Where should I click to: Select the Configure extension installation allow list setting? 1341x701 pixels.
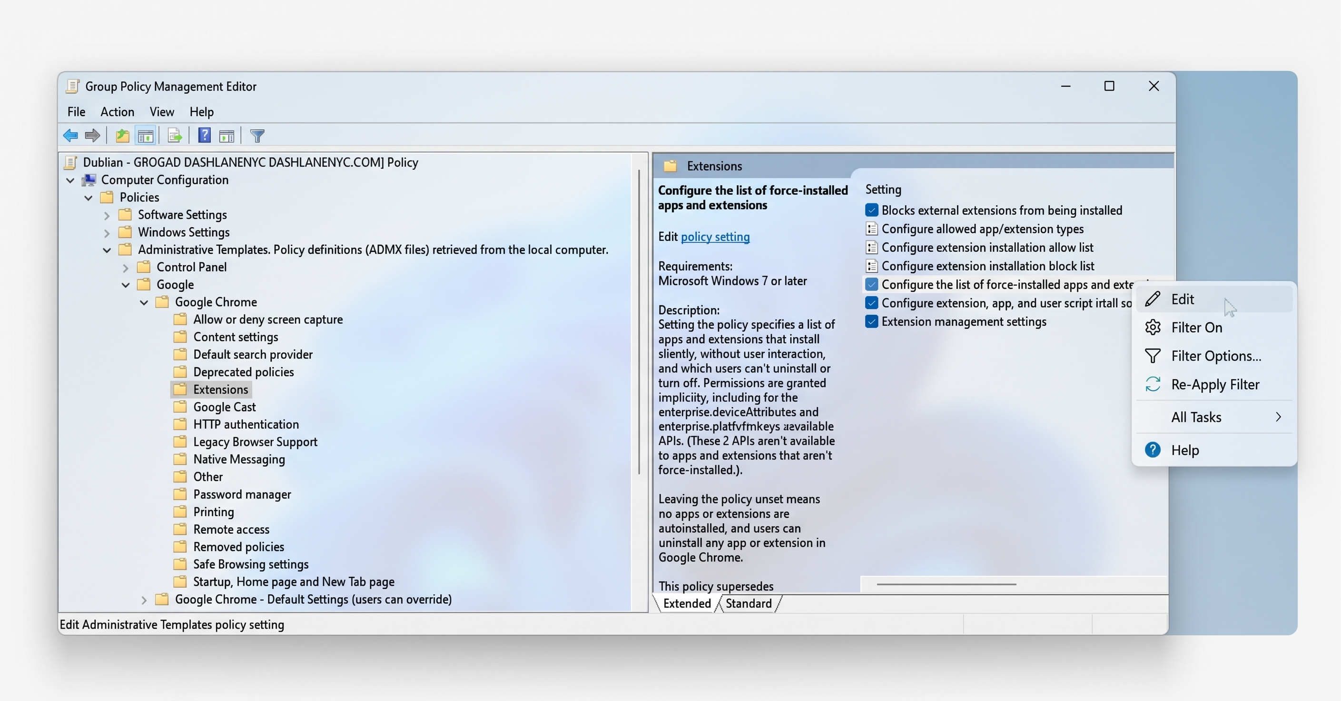point(979,247)
